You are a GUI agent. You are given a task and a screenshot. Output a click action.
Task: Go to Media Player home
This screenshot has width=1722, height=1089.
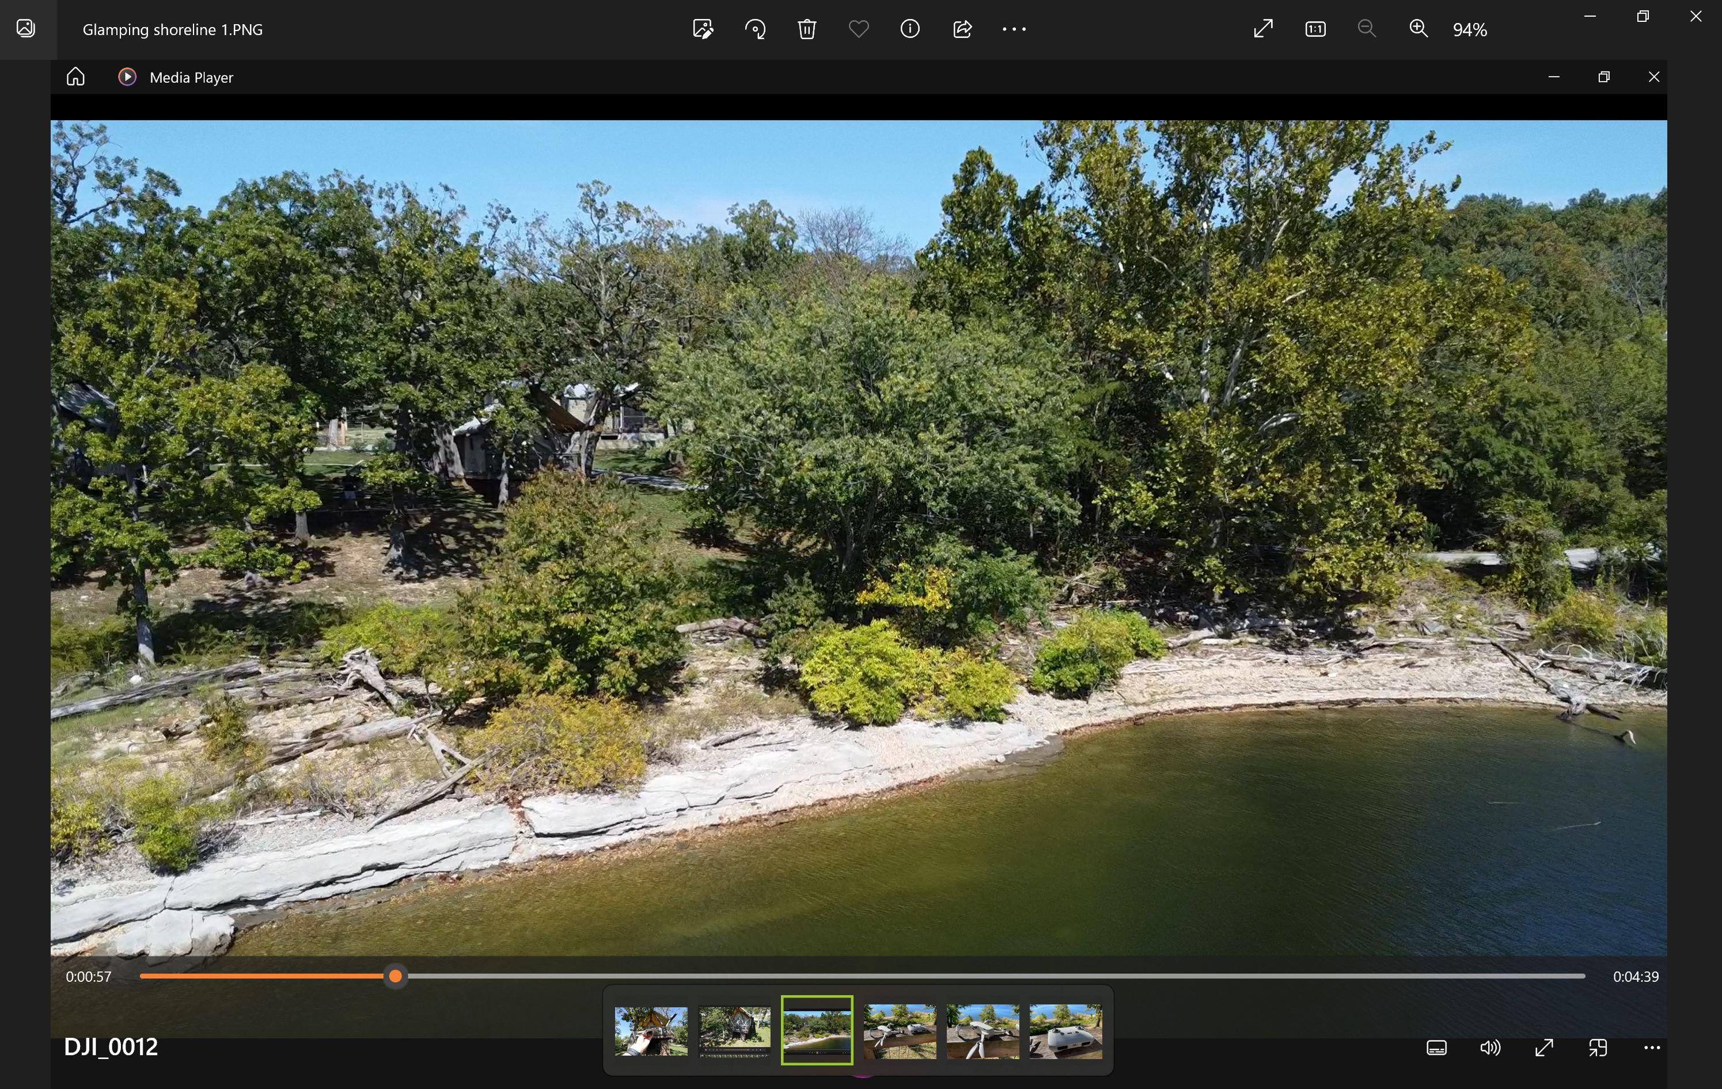click(x=76, y=77)
